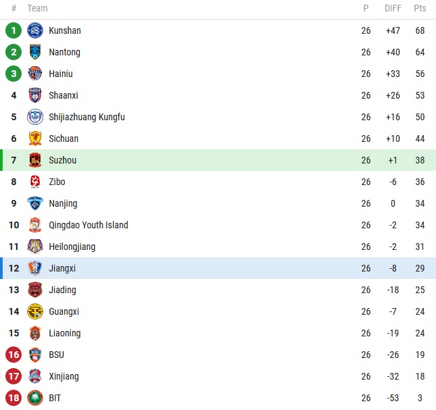Image resolution: width=436 pixels, height=410 pixels.
Task: Open the Shijiazhuang Kungfu team link
Action: [x=87, y=117]
